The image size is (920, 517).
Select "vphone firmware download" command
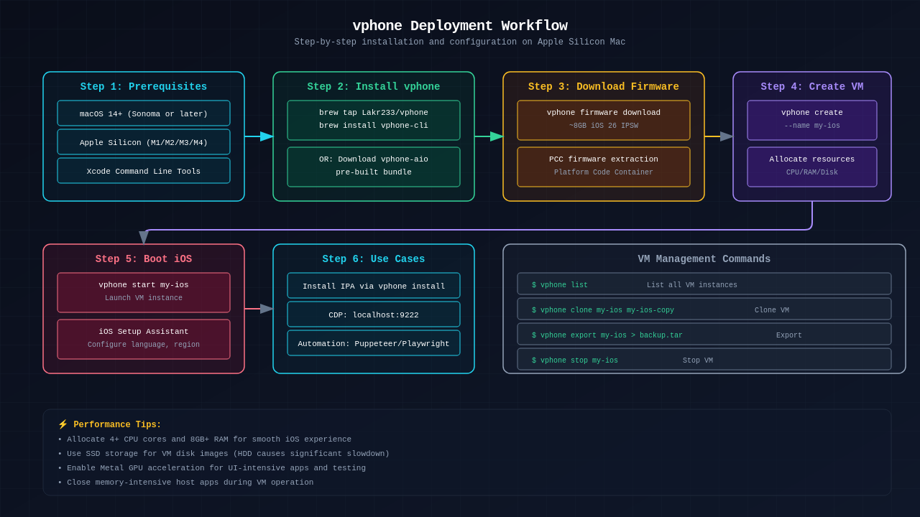coord(604,113)
